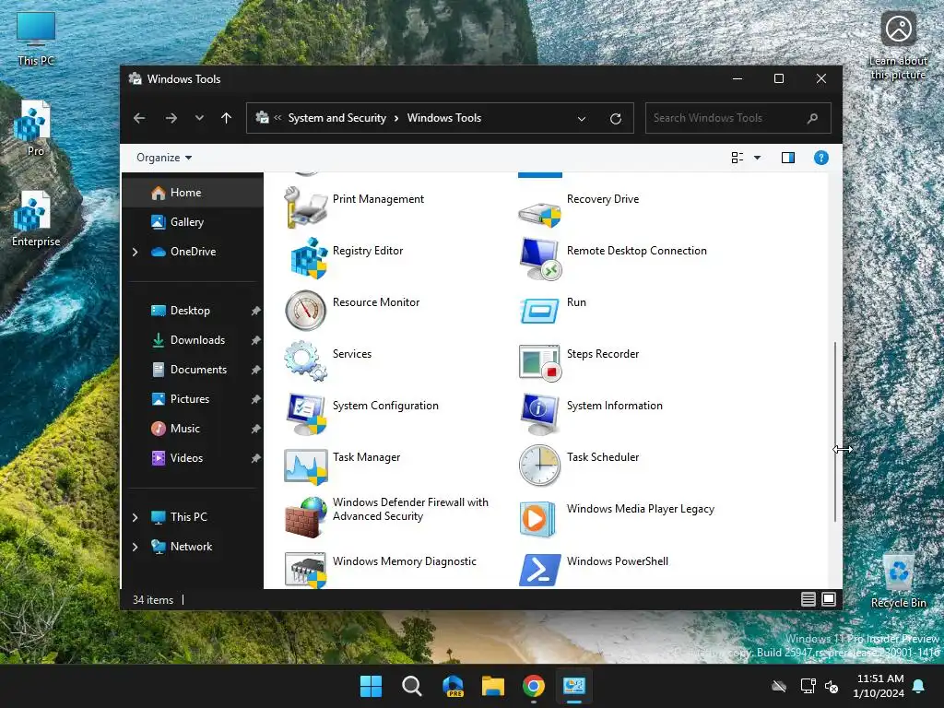This screenshot has width=944, height=708.
Task: Click the muted volume tray icon
Action: (x=832, y=686)
